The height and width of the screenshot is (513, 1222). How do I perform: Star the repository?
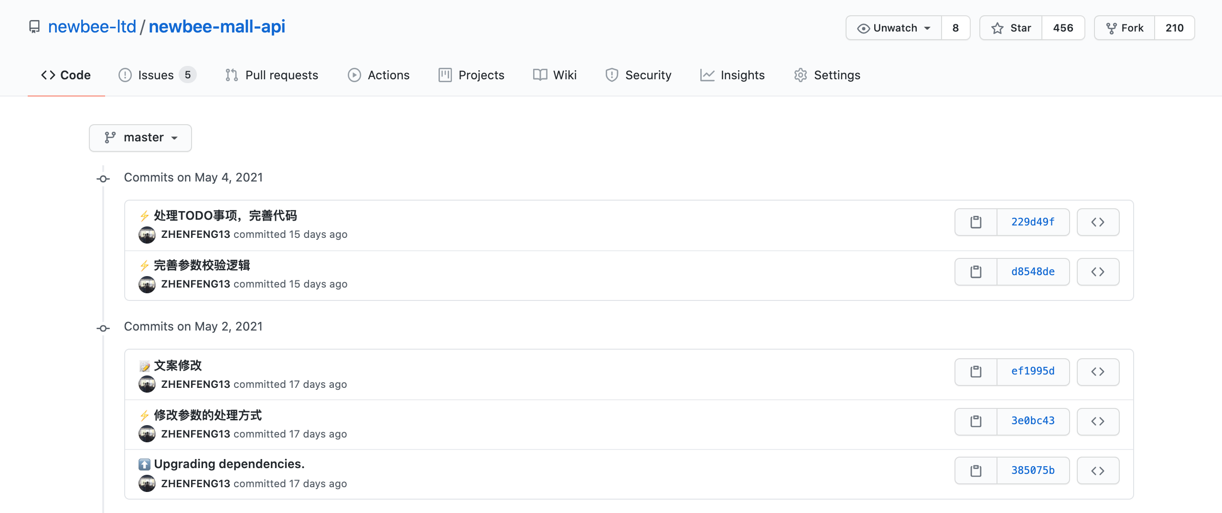click(1011, 28)
